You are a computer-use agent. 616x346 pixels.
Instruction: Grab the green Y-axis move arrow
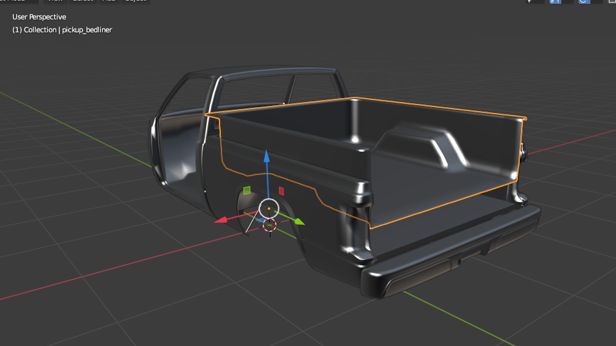pos(298,221)
